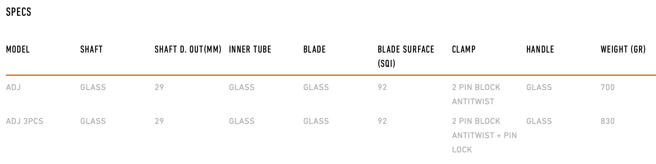Viewport: 656px width, 164px height.
Task: Click the WEIGHT (GR) column header
Action: coord(623,49)
